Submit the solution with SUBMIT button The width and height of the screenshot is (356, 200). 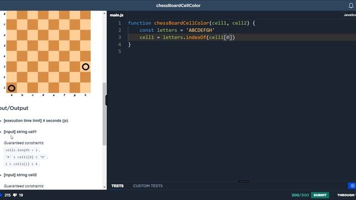coord(320,195)
